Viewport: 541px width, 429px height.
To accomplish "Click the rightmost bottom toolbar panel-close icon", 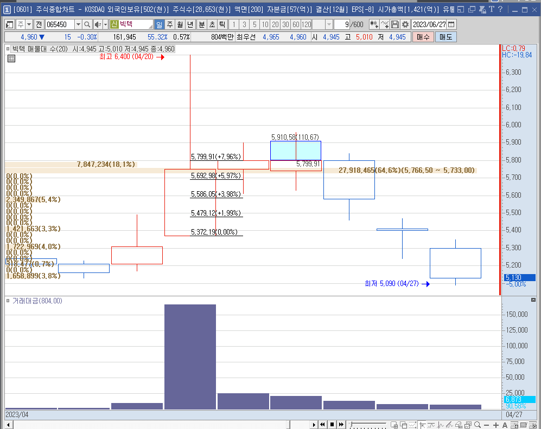I will 533,425.
